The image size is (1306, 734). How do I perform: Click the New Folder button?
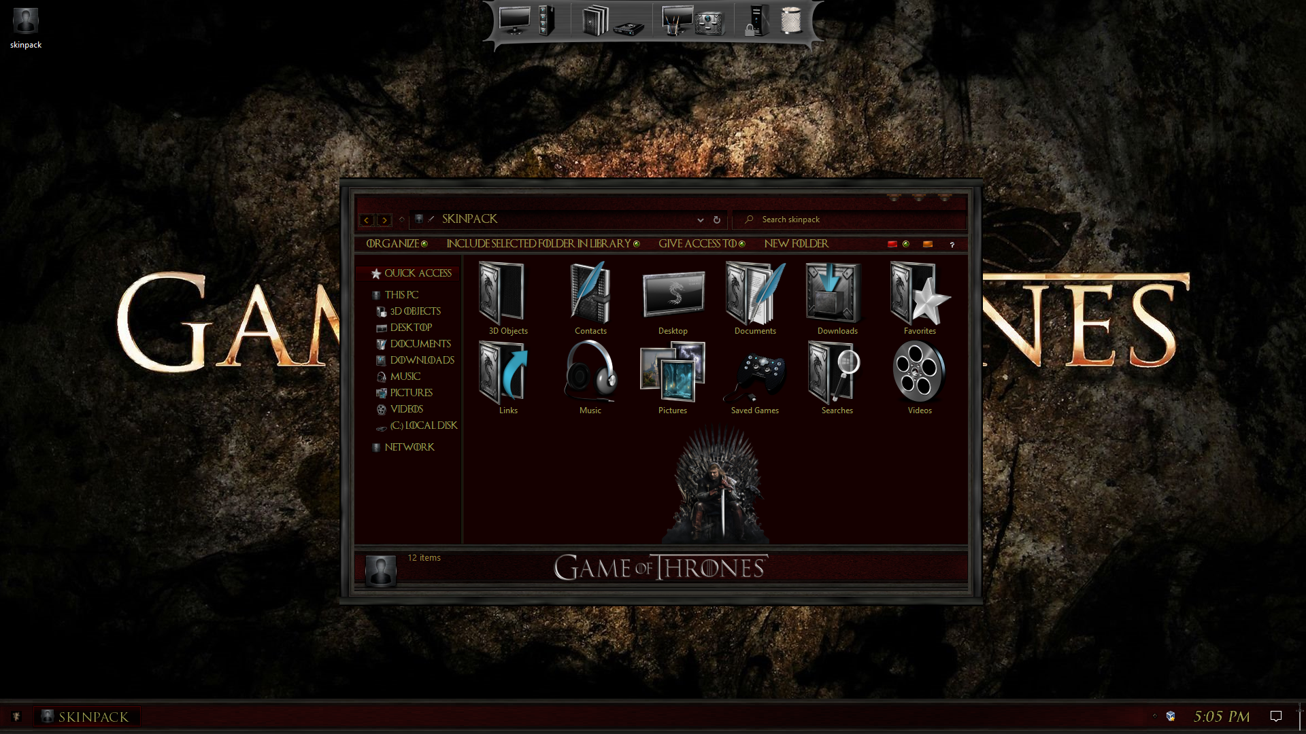coord(796,244)
